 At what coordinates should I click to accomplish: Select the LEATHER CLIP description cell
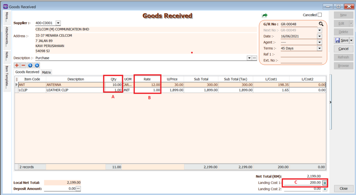point(75,90)
